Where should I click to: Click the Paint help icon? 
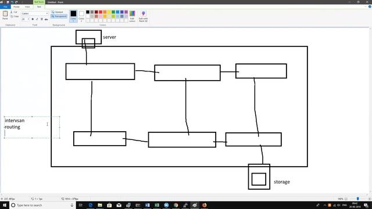[370, 6]
